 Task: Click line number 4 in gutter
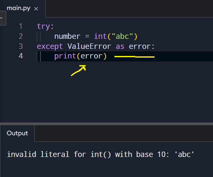pyautogui.click(x=20, y=56)
